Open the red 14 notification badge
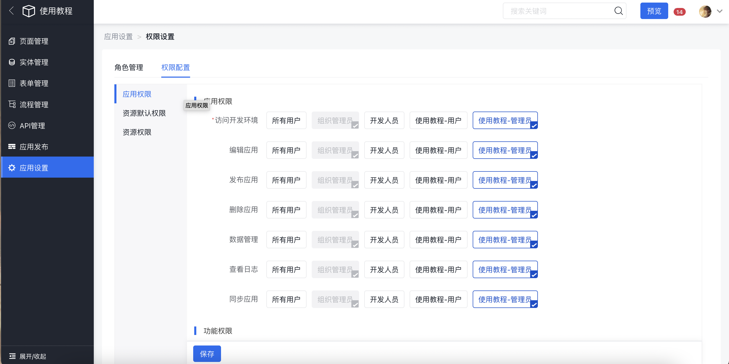This screenshot has height=364, width=729. tap(680, 12)
